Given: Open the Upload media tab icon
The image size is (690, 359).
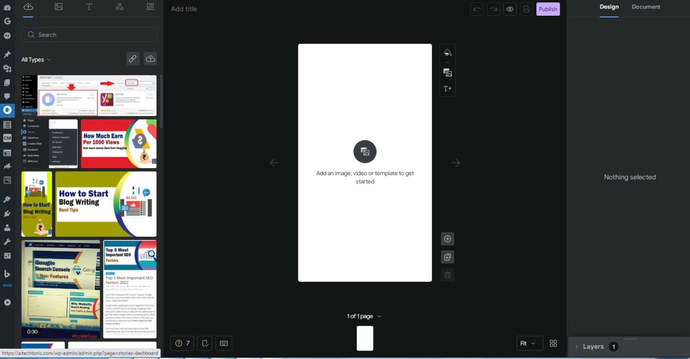Looking at the screenshot, I should pos(28,7).
